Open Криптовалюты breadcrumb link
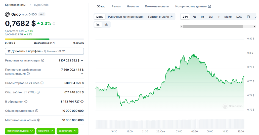The width and height of the screenshot is (259, 135). pos(15,5)
